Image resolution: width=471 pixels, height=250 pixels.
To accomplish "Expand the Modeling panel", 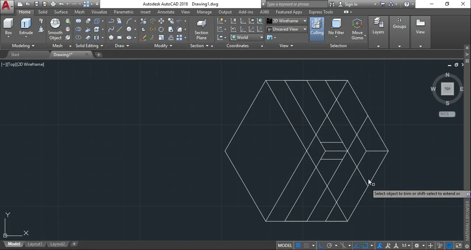I will (x=23, y=46).
